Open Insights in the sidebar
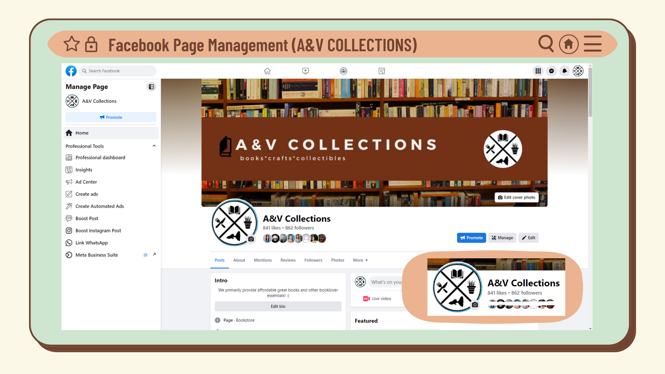Screen dimensions: 665x374 pyautogui.click(x=84, y=170)
